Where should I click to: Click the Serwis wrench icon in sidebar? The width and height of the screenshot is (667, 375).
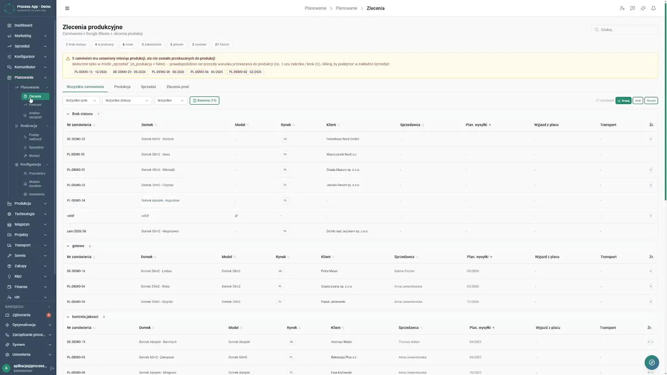(9, 256)
